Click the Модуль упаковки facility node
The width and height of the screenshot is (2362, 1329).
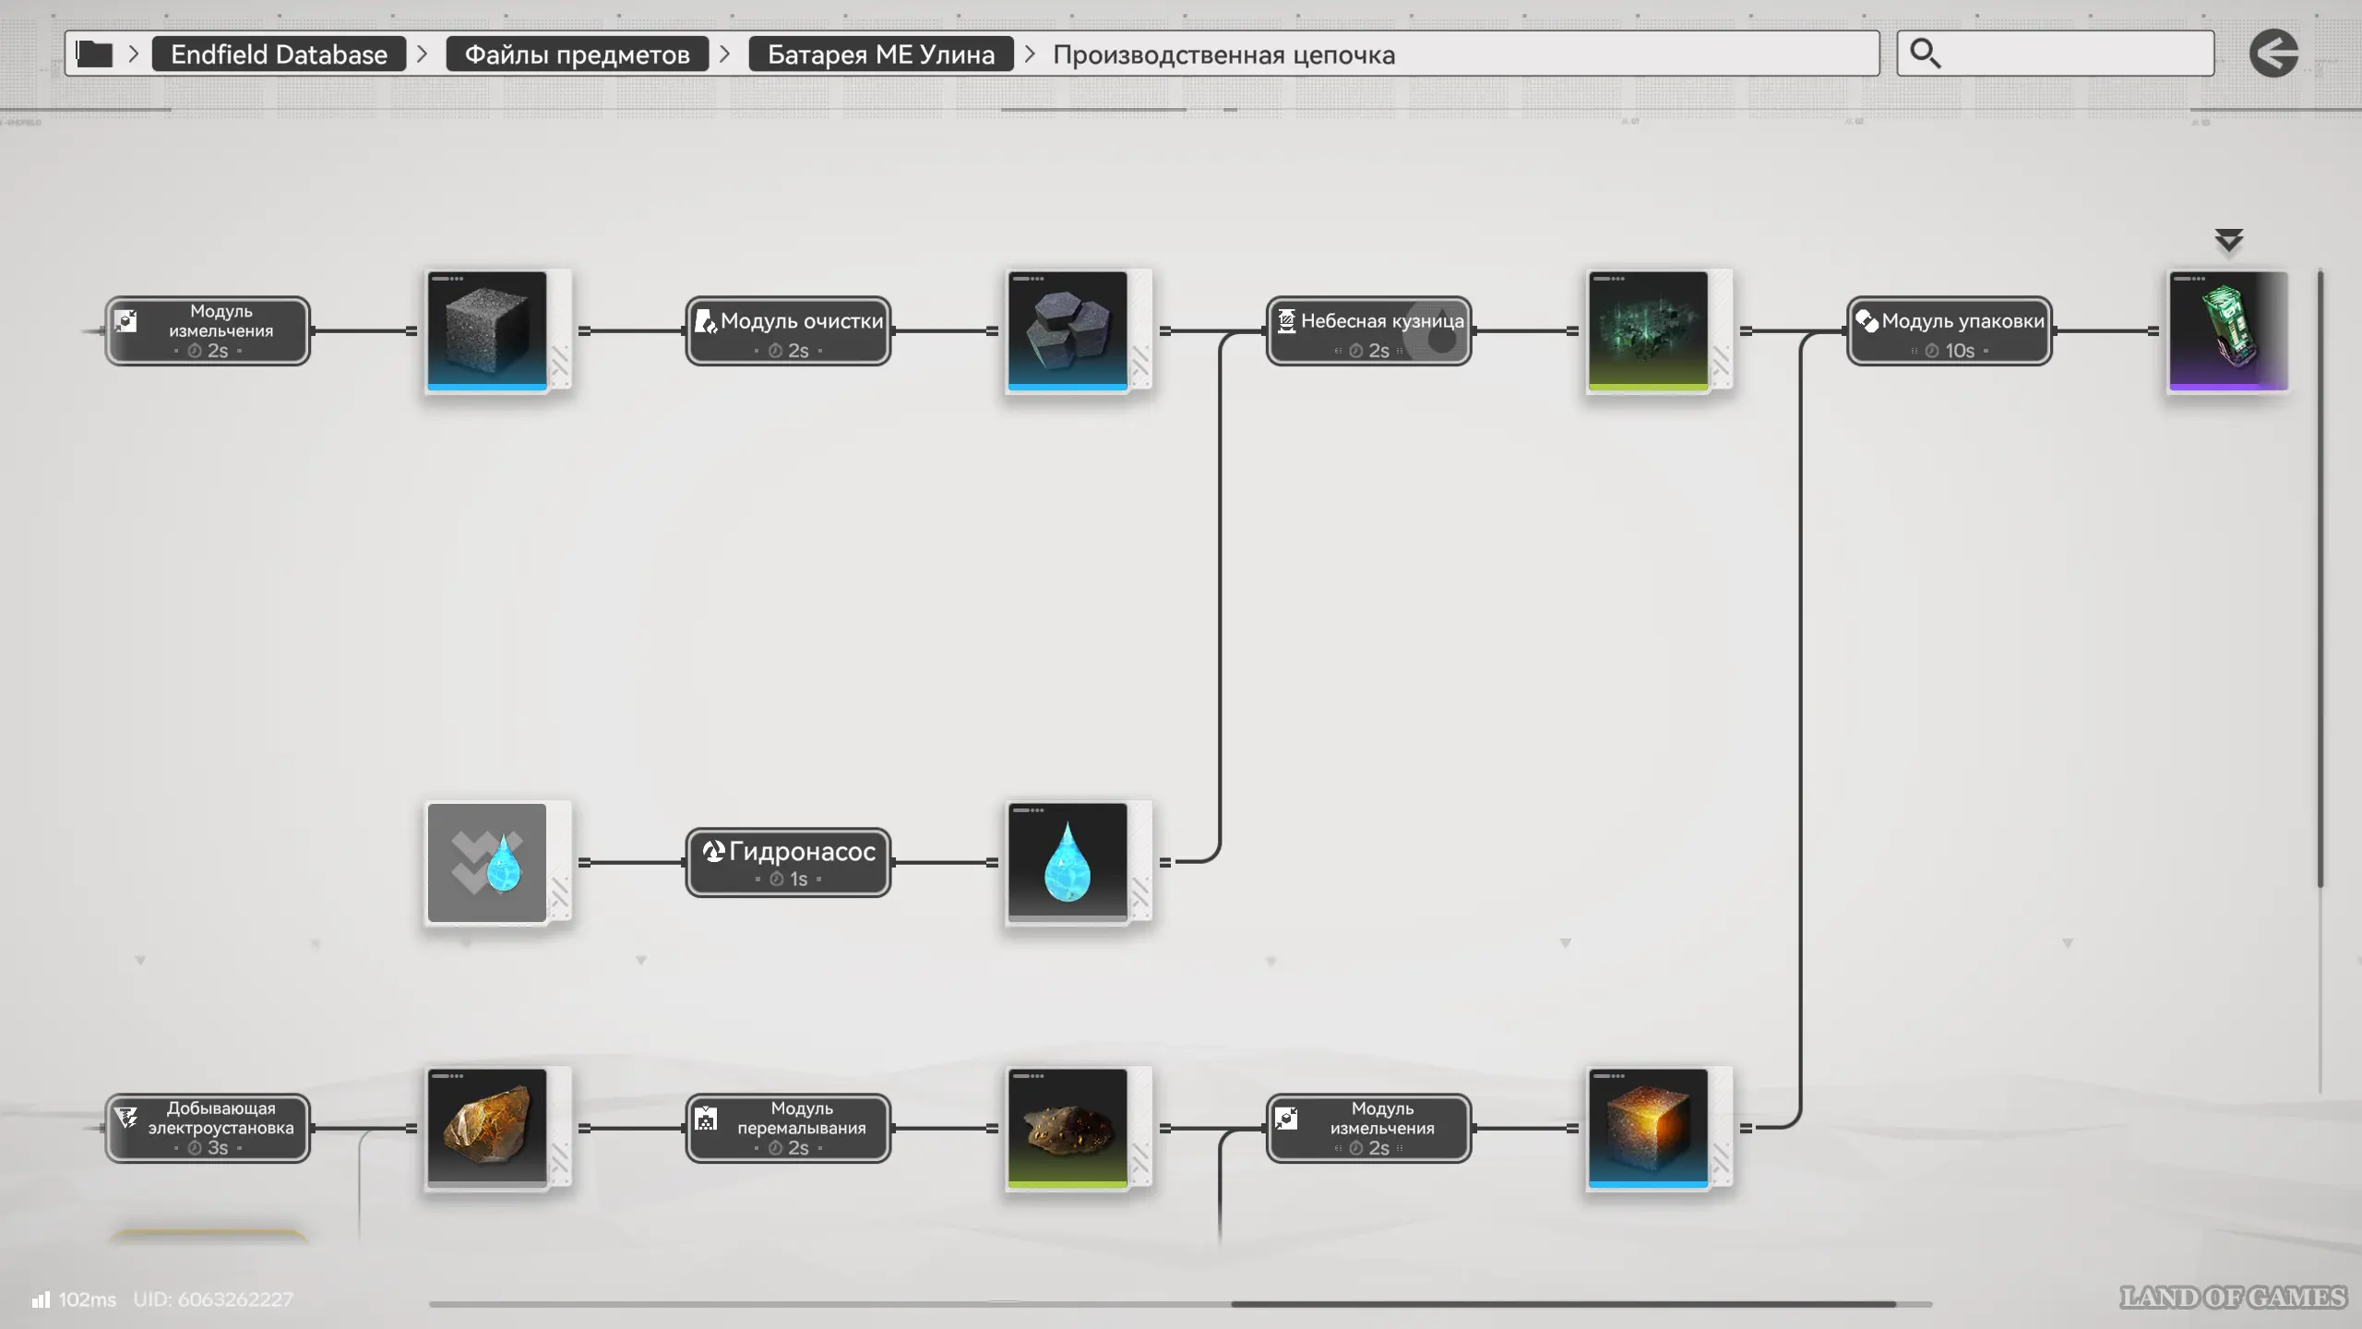click(x=1949, y=331)
